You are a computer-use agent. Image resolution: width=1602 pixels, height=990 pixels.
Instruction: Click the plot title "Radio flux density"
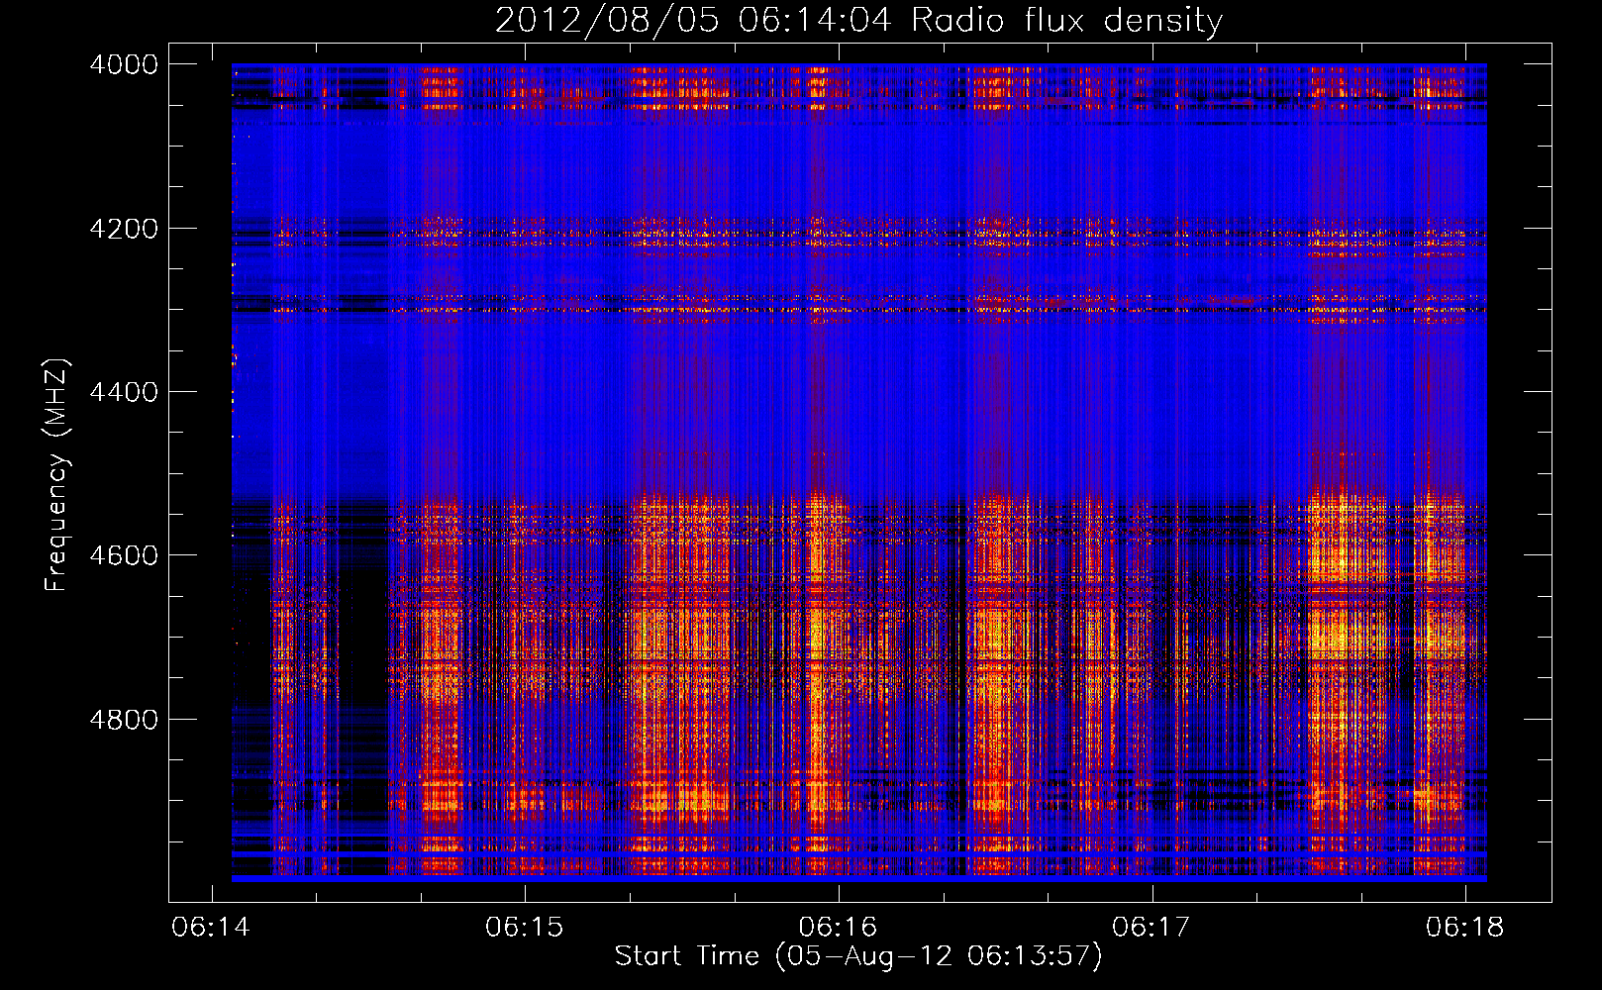[1067, 21]
